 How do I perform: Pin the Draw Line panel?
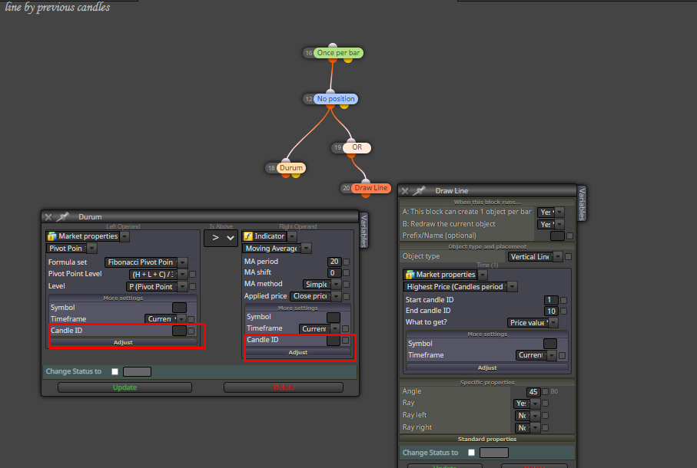(419, 190)
